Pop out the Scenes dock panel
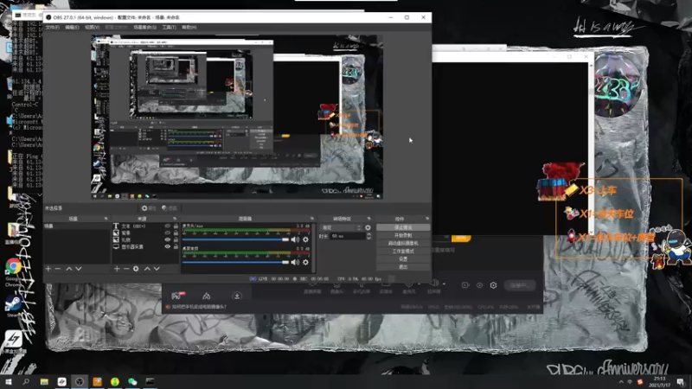 click(x=106, y=219)
